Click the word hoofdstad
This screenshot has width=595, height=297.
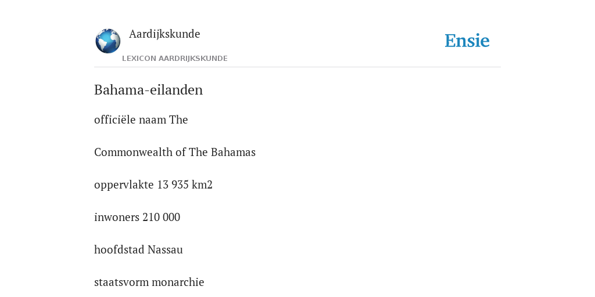pyautogui.click(x=119, y=249)
